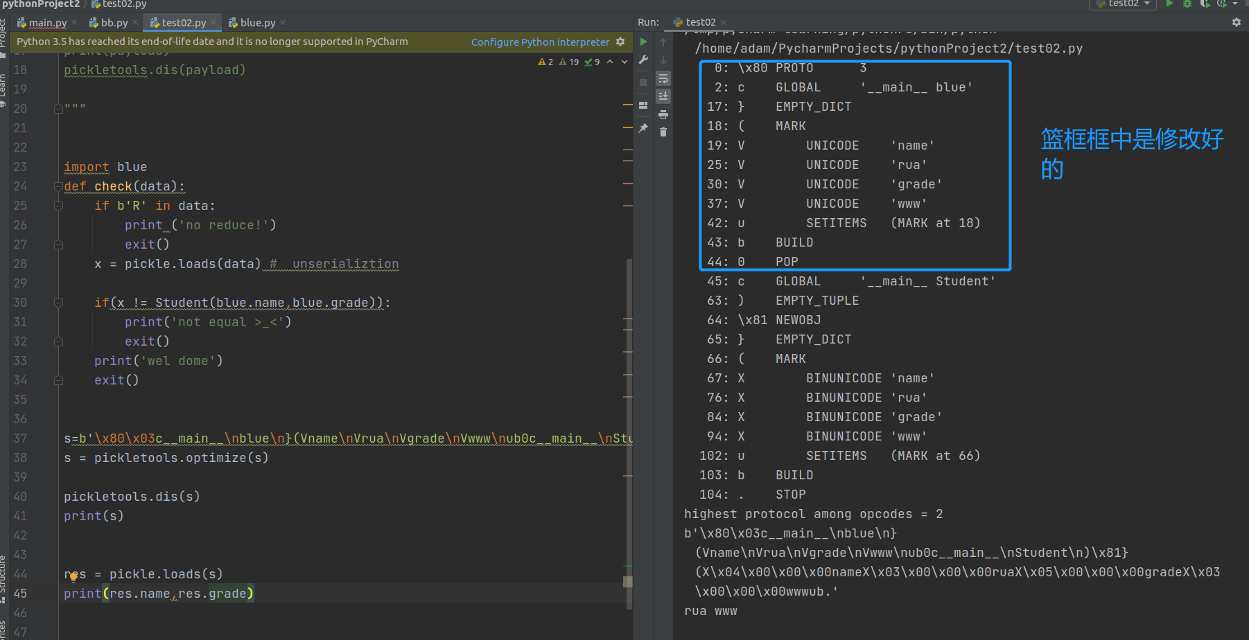Close the main.py tab
1249x640 pixels.
pos(74,23)
